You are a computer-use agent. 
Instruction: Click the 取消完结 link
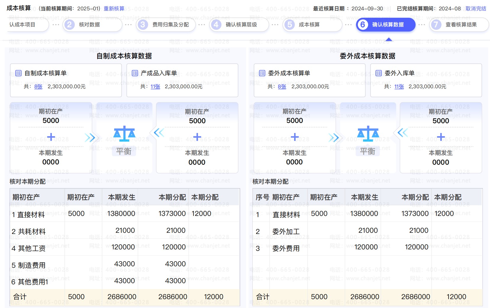[x=476, y=9]
